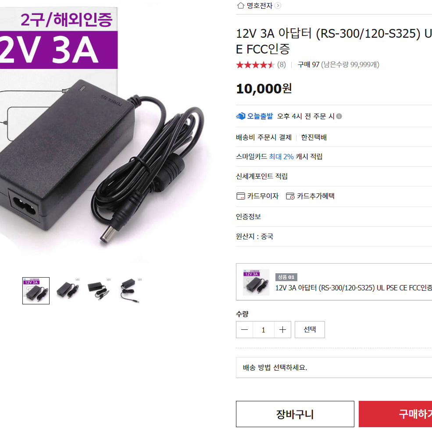Image resolution: width=432 pixels, height=432 pixels.
Task: Increase quantity with the plus button
Action: coord(283,329)
